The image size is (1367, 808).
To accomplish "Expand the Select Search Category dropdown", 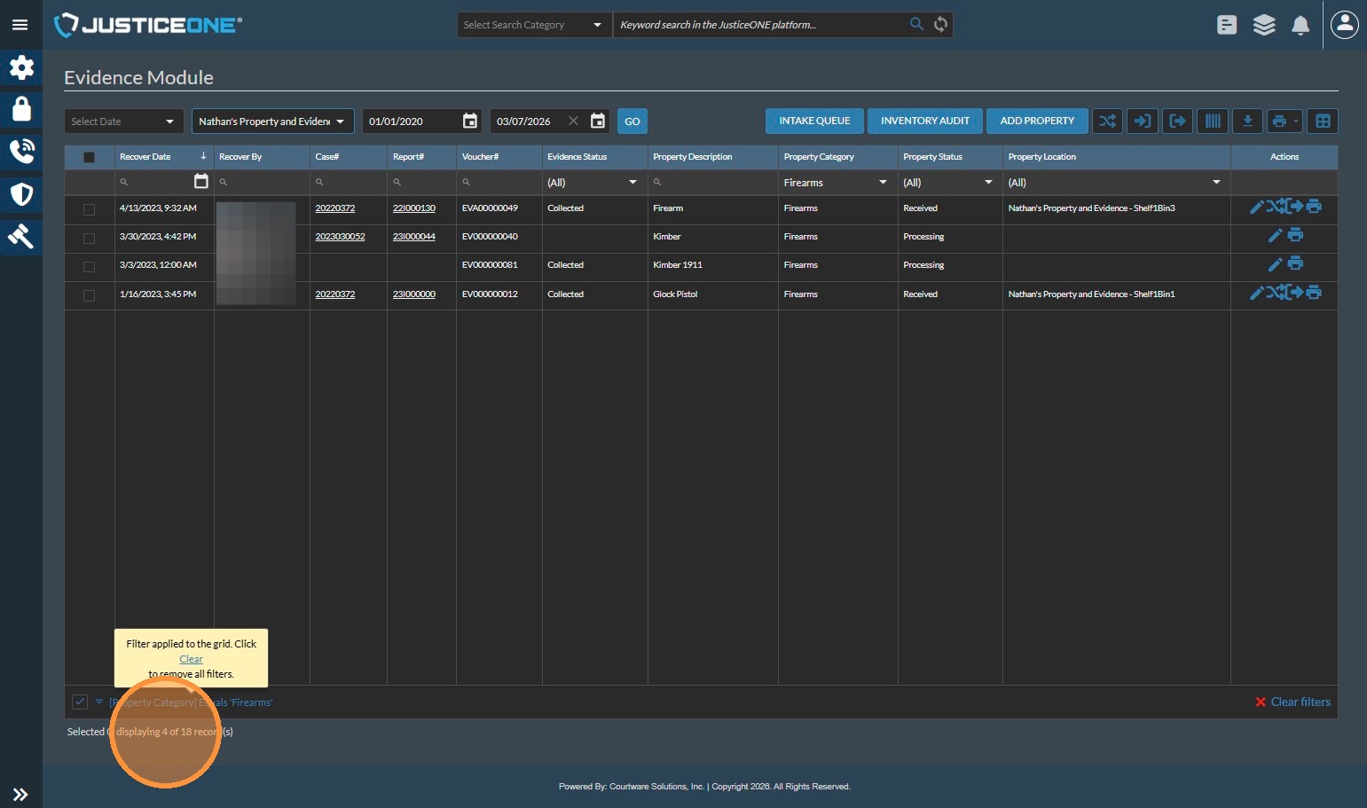I will tap(534, 25).
